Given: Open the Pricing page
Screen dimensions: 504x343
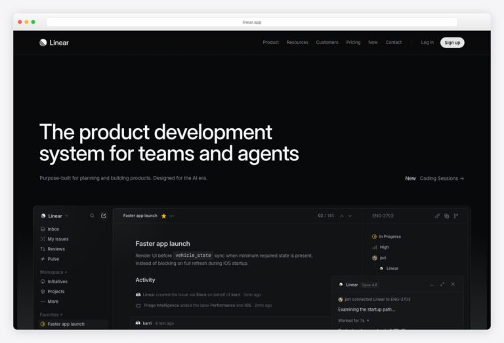Looking at the screenshot, I should (x=353, y=42).
